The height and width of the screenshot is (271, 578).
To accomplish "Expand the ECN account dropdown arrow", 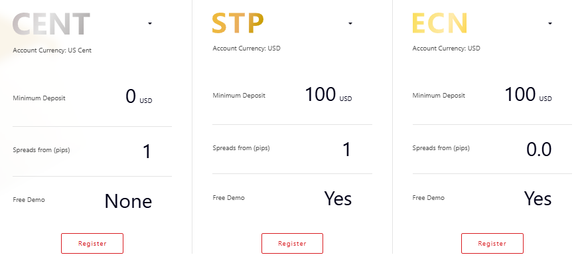I will click(x=550, y=24).
